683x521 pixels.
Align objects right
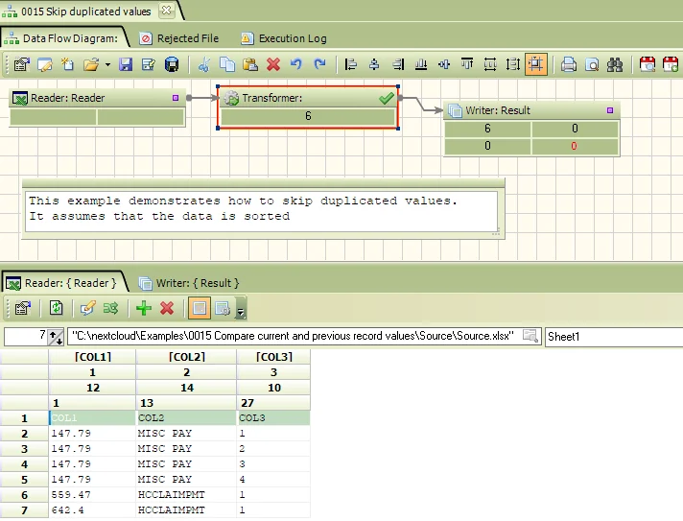[398, 65]
